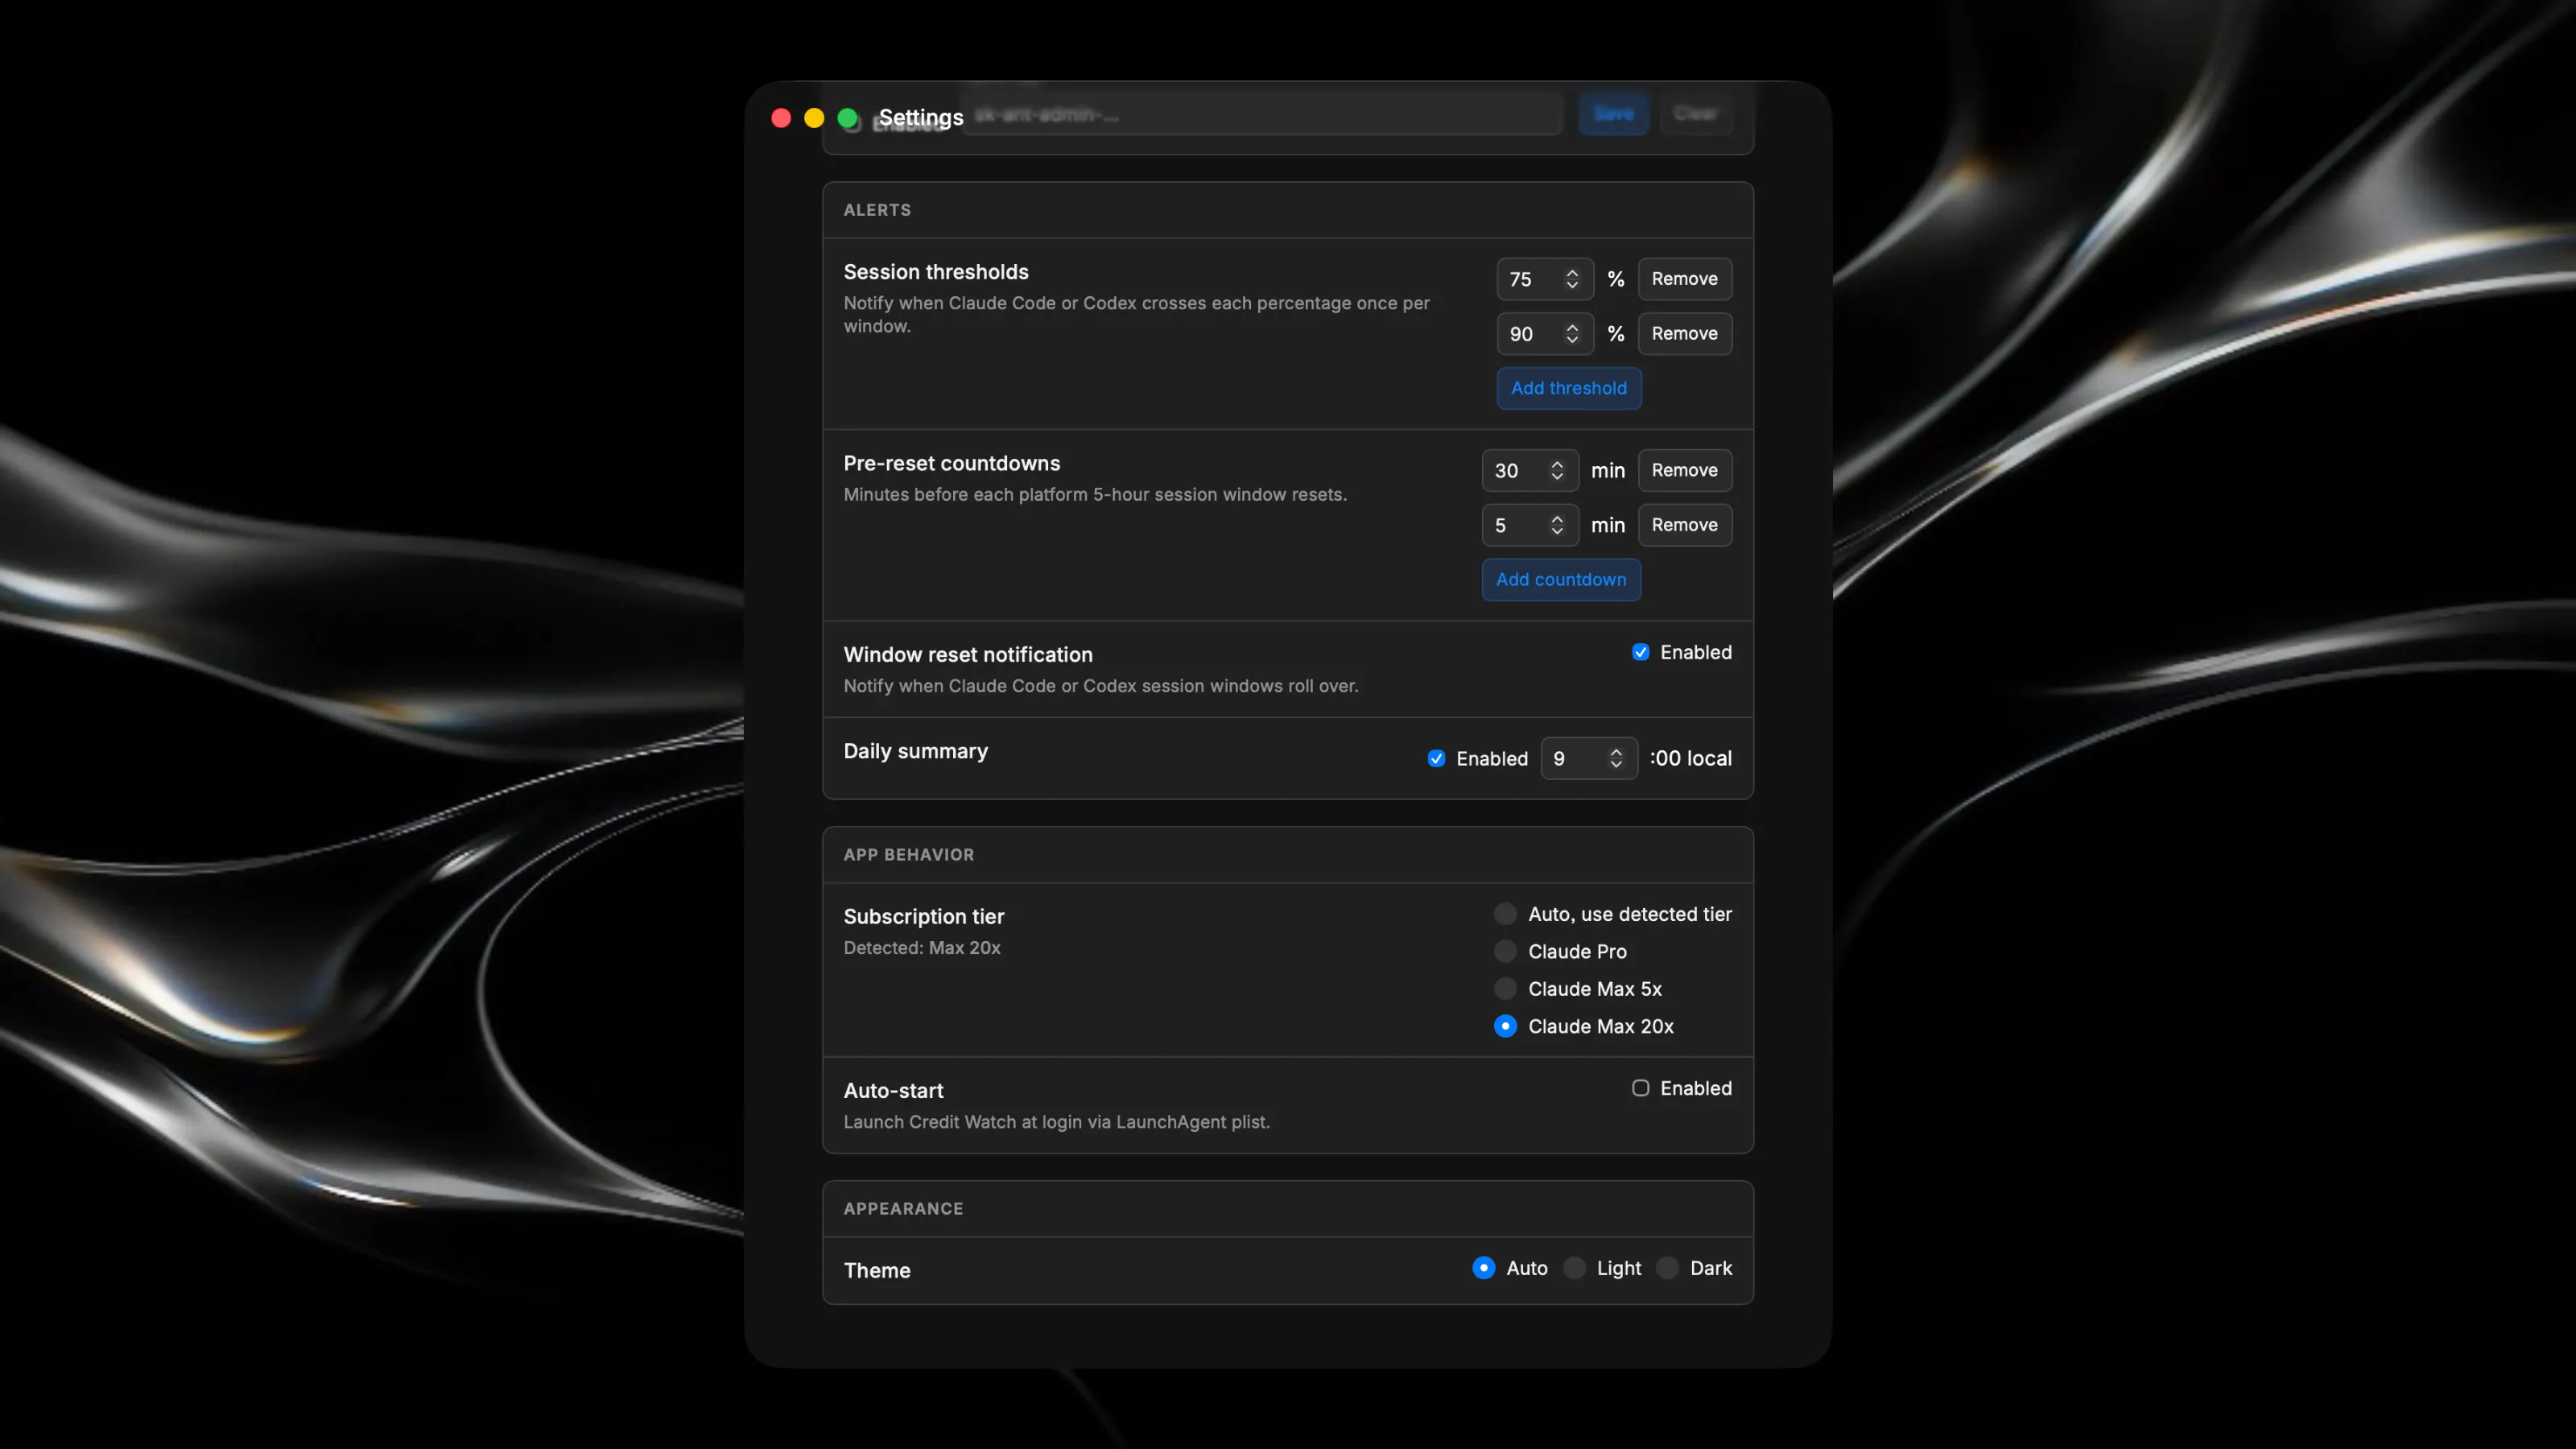The width and height of the screenshot is (2576, 1449).
Task: Remove the 5 min countdown
Action: (1684, 525)
